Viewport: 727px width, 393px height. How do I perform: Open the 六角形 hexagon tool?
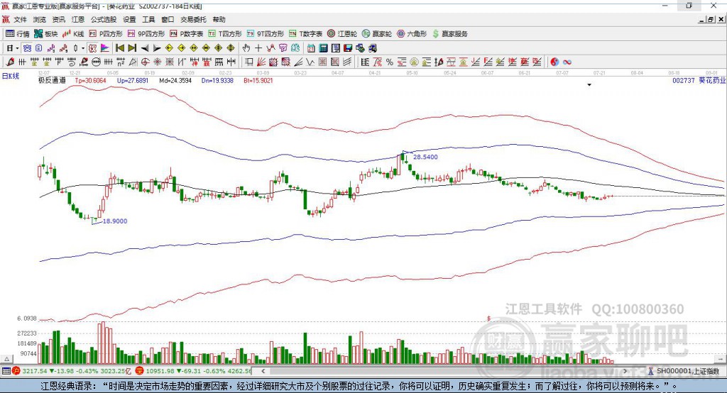click(412, 34)
